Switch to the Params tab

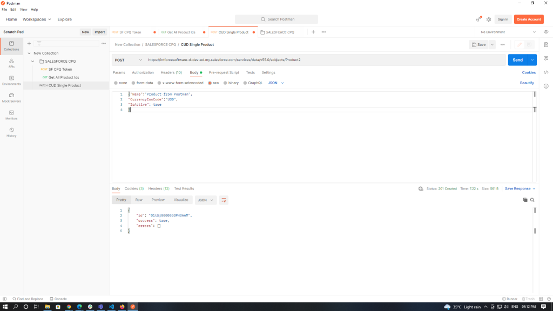point(119,73)
